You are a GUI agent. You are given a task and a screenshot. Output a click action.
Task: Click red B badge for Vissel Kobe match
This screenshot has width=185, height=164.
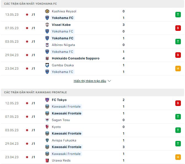(178, 28)
